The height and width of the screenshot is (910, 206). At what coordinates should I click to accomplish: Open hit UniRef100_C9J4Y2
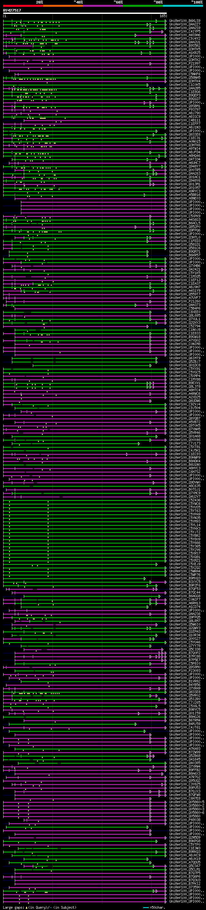pos(185,38)
